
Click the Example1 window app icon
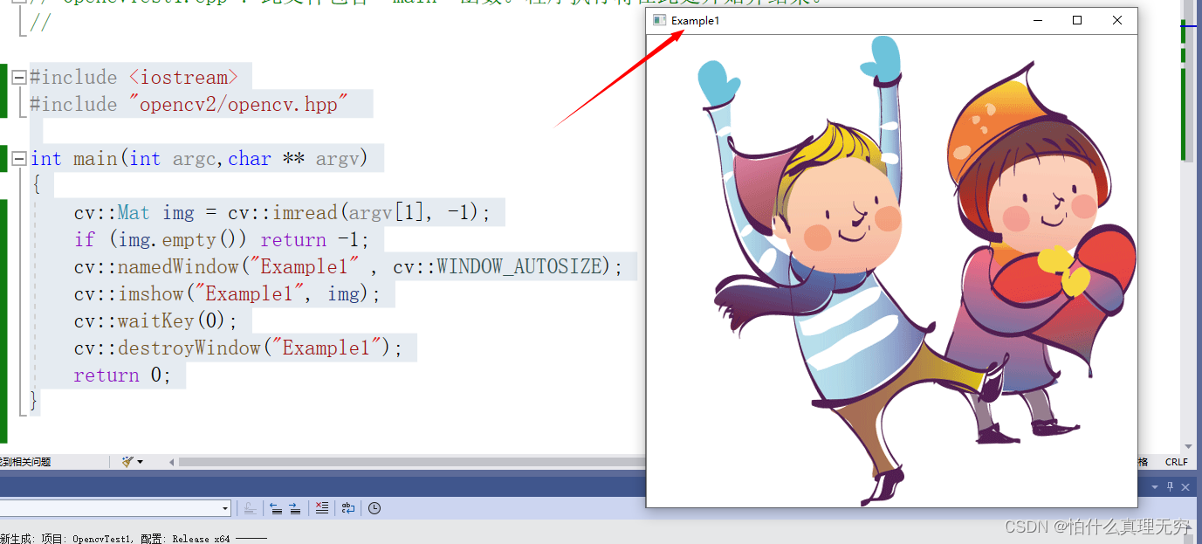point(659,20)
